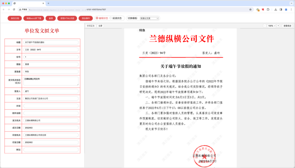Image resolution: width=295 pixels, height=168 pixels.
Task: Toggle the browser side panel icon
Action: click(281, 9)
